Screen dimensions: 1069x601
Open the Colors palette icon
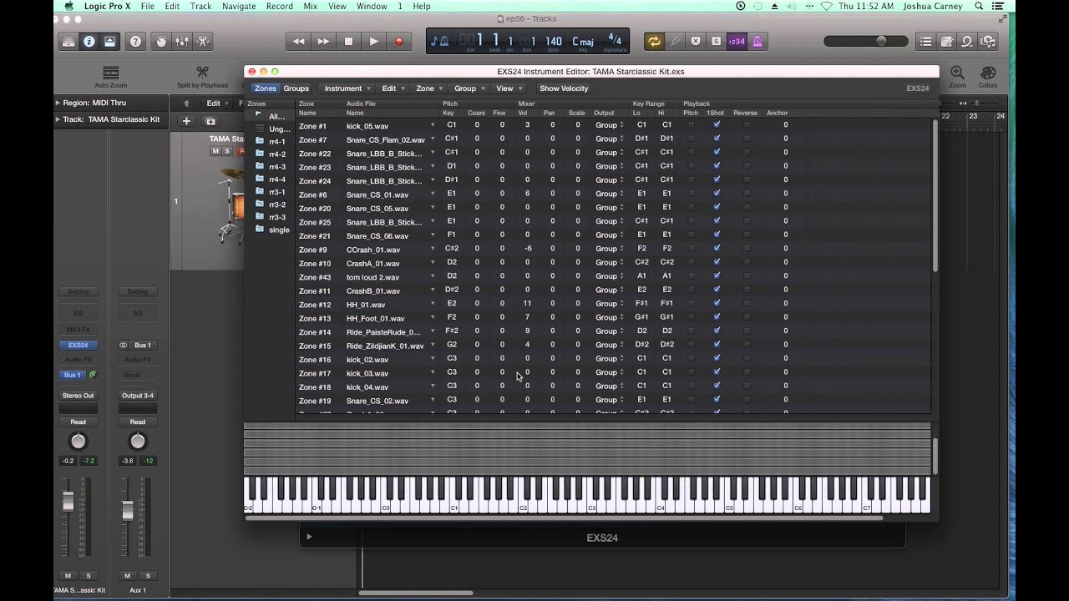click(988, 73)
